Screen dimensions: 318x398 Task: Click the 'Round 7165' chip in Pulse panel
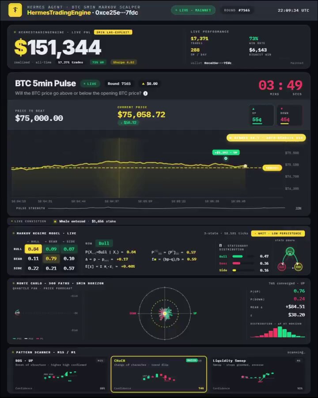(x=119, y=84)
